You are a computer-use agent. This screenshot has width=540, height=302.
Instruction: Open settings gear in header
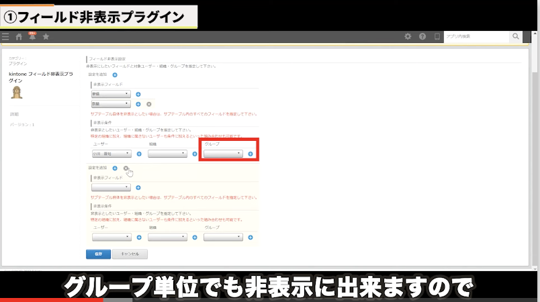[x=408, y=37]
